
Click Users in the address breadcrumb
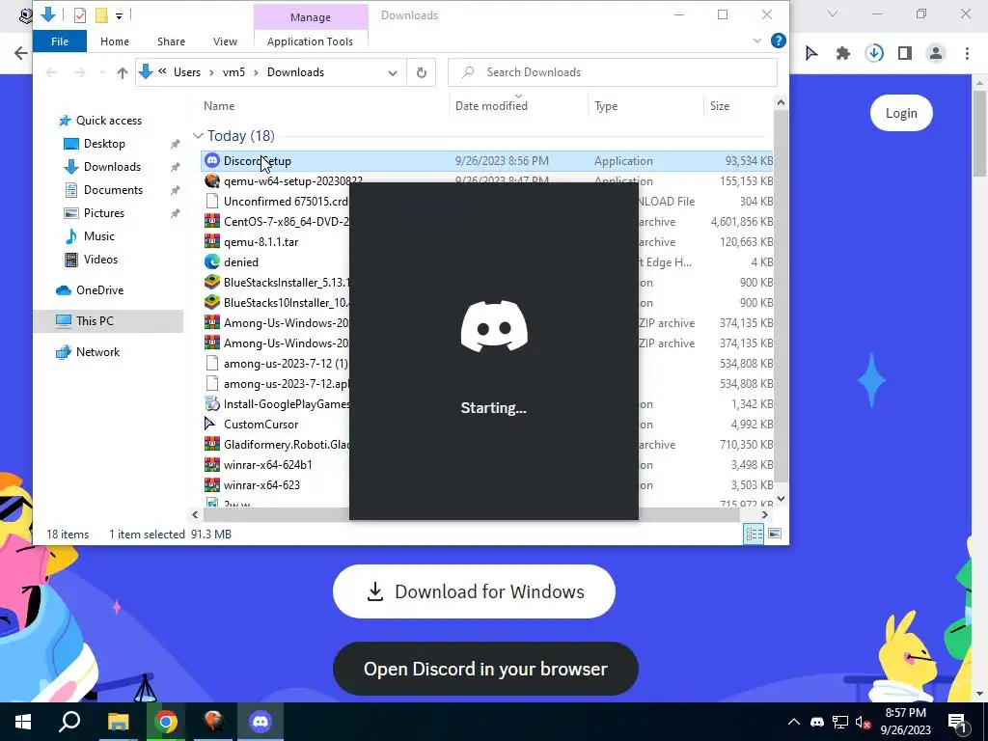click(187, 72)
